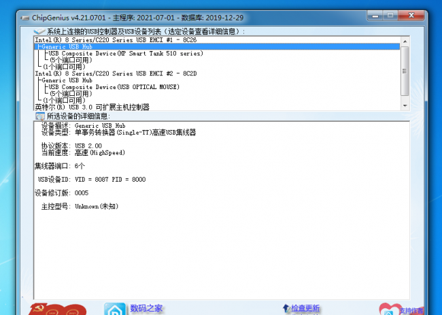Click the 支持作者 link
Image resolution: width=442 pixels, height=315 pixels.
point(411,310)
